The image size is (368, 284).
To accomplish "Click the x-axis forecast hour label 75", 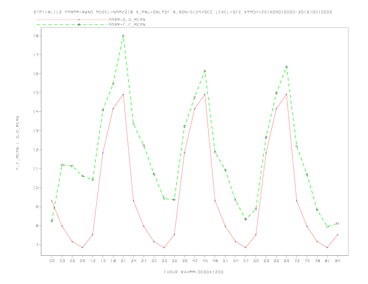I will pos(307,261).
